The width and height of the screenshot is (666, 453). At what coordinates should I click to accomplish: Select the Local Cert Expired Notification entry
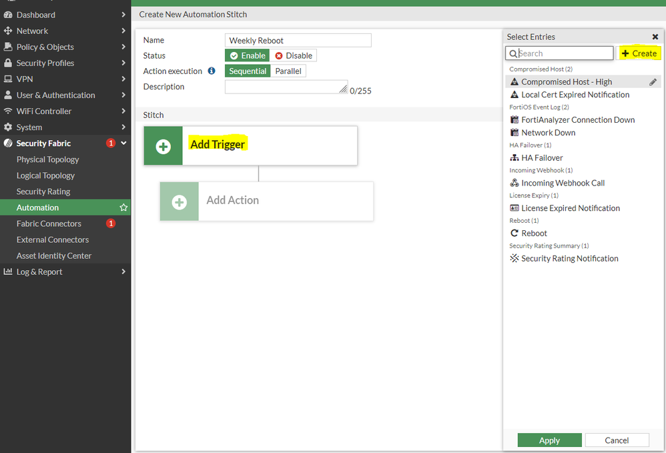tap(583, 95)
